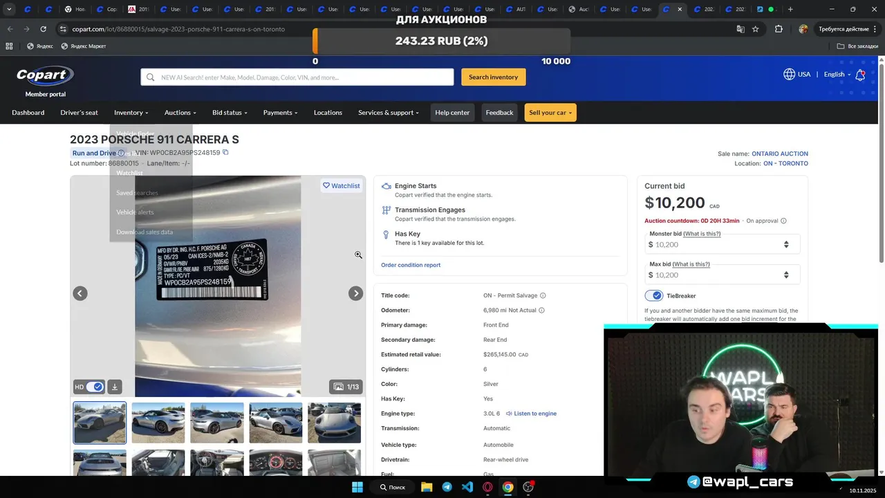885x498 pixels.
Task: Click the Search inventory button
Action: (494, 77)
